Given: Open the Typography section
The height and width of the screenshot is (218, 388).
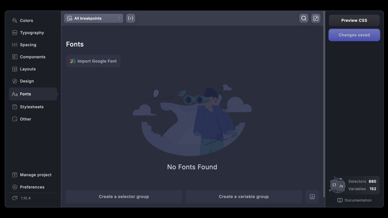Looking at the screenshot, I should [x=33, y=33].
